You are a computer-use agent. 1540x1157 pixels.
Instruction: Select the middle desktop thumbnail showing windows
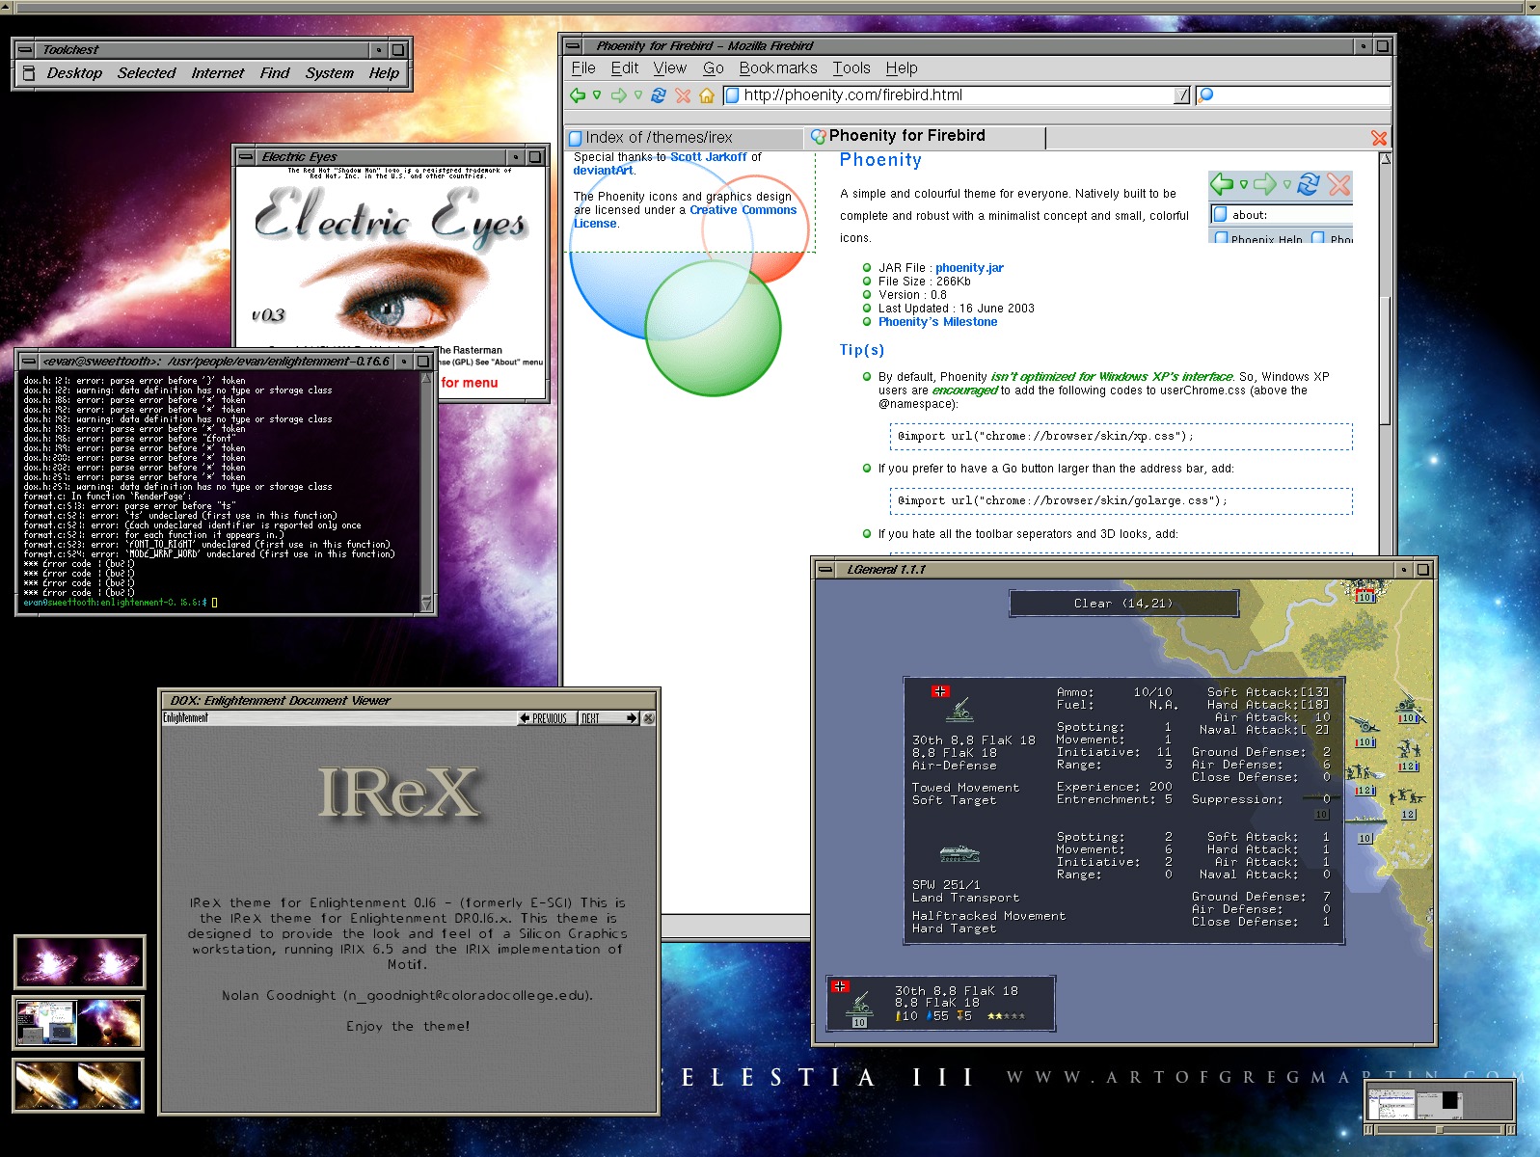coord(79,1023)
